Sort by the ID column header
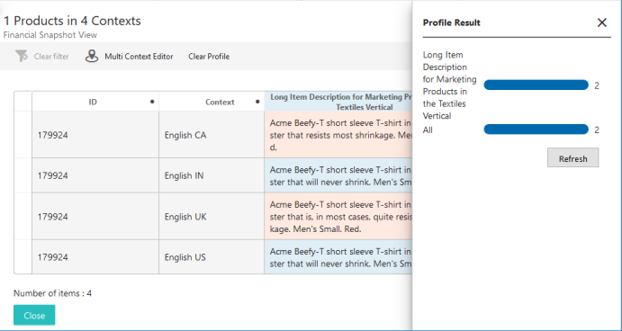Screen dimensions: 622x331 coord(93,102)
